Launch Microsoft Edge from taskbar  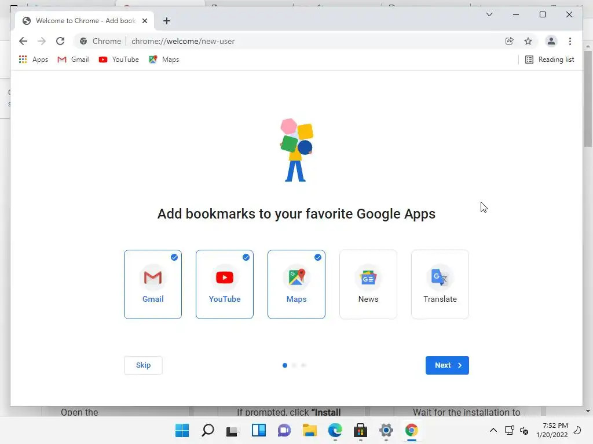pyautogui.click(x=335, y=430)
